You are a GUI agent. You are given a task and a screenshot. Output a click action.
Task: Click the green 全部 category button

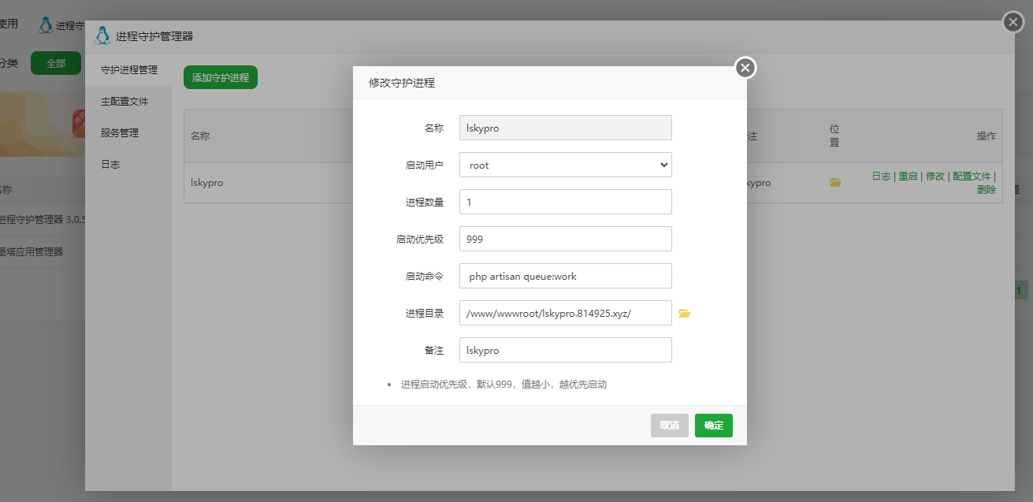55,62
